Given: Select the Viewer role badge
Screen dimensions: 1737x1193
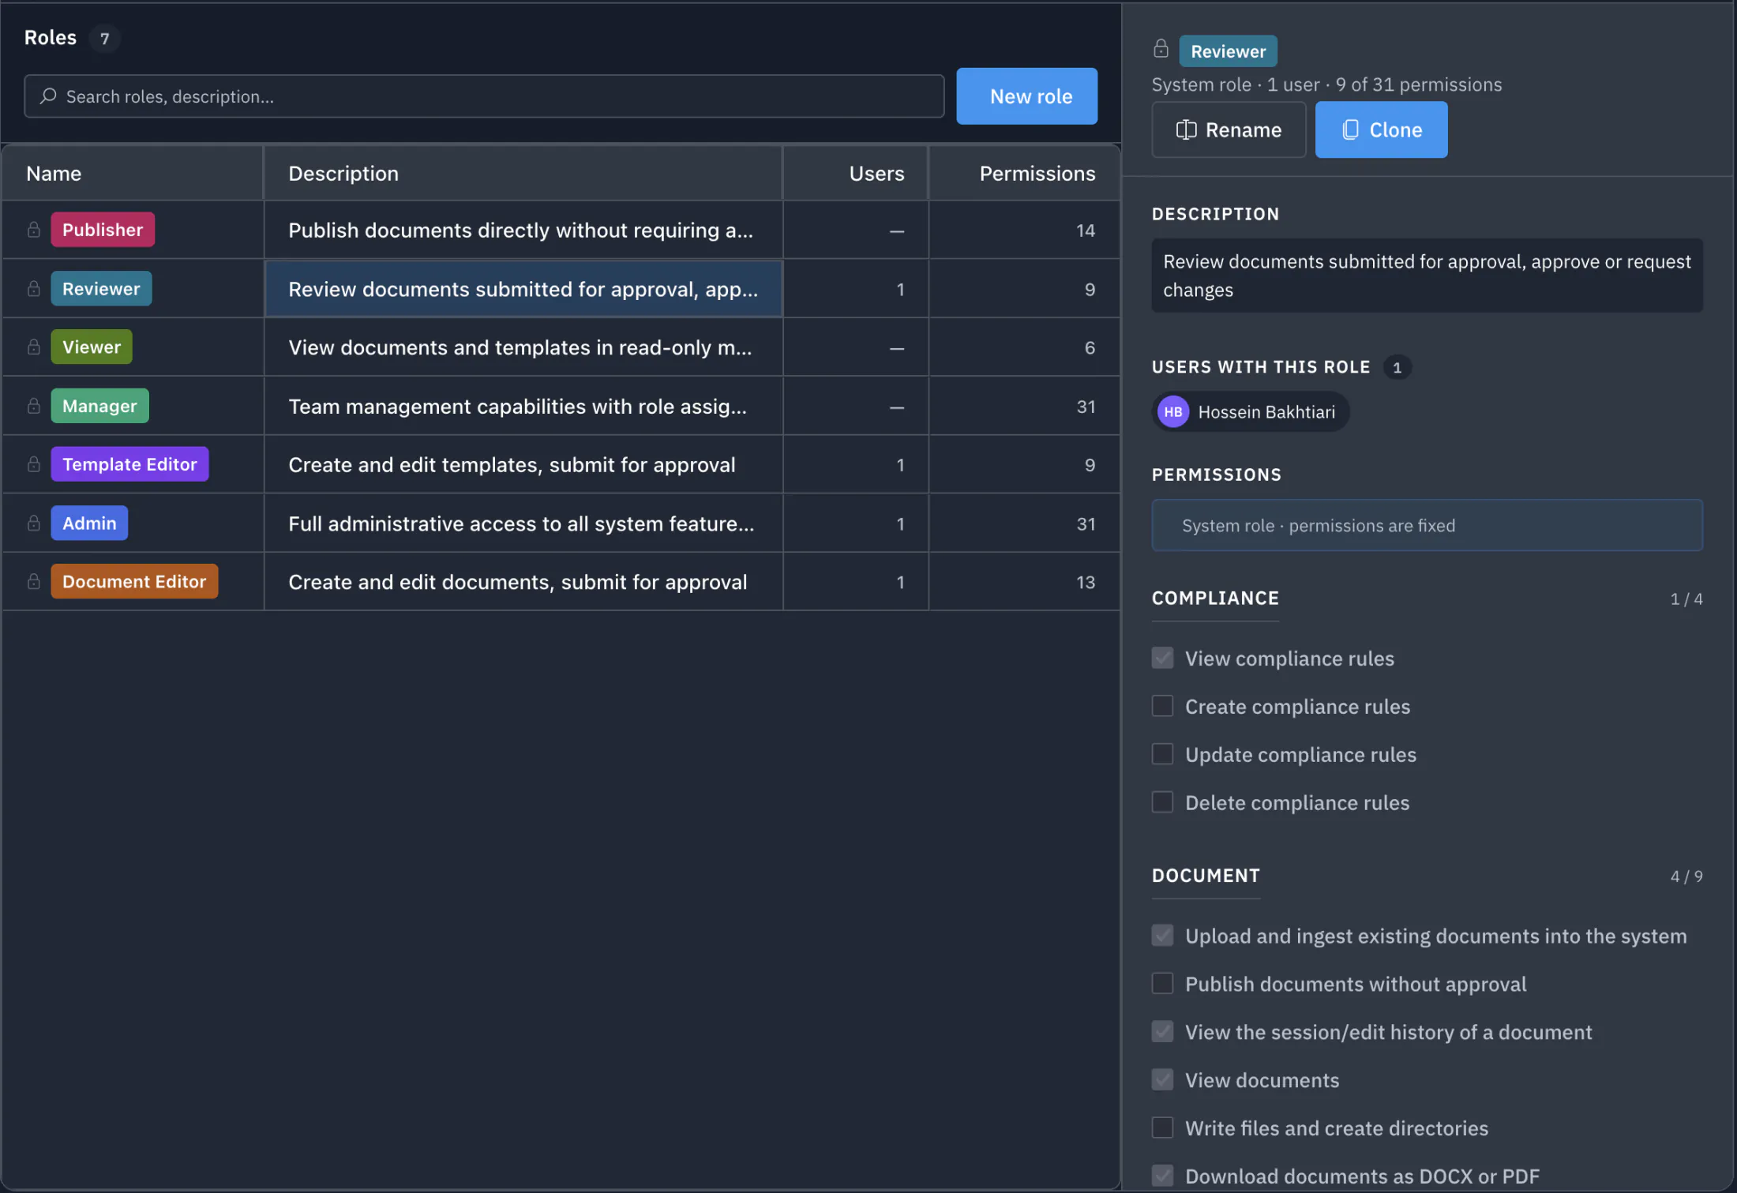Looking at the screenshot, I should click(92, 347).
